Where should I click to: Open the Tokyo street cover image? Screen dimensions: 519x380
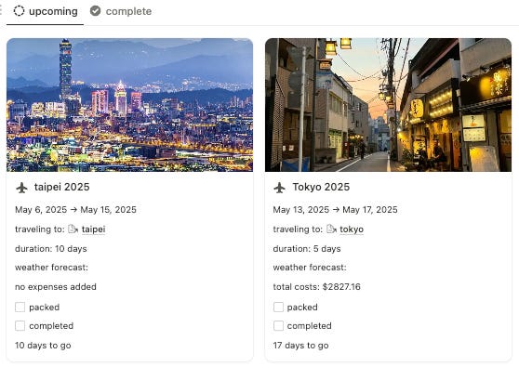[x=388, y=105]
